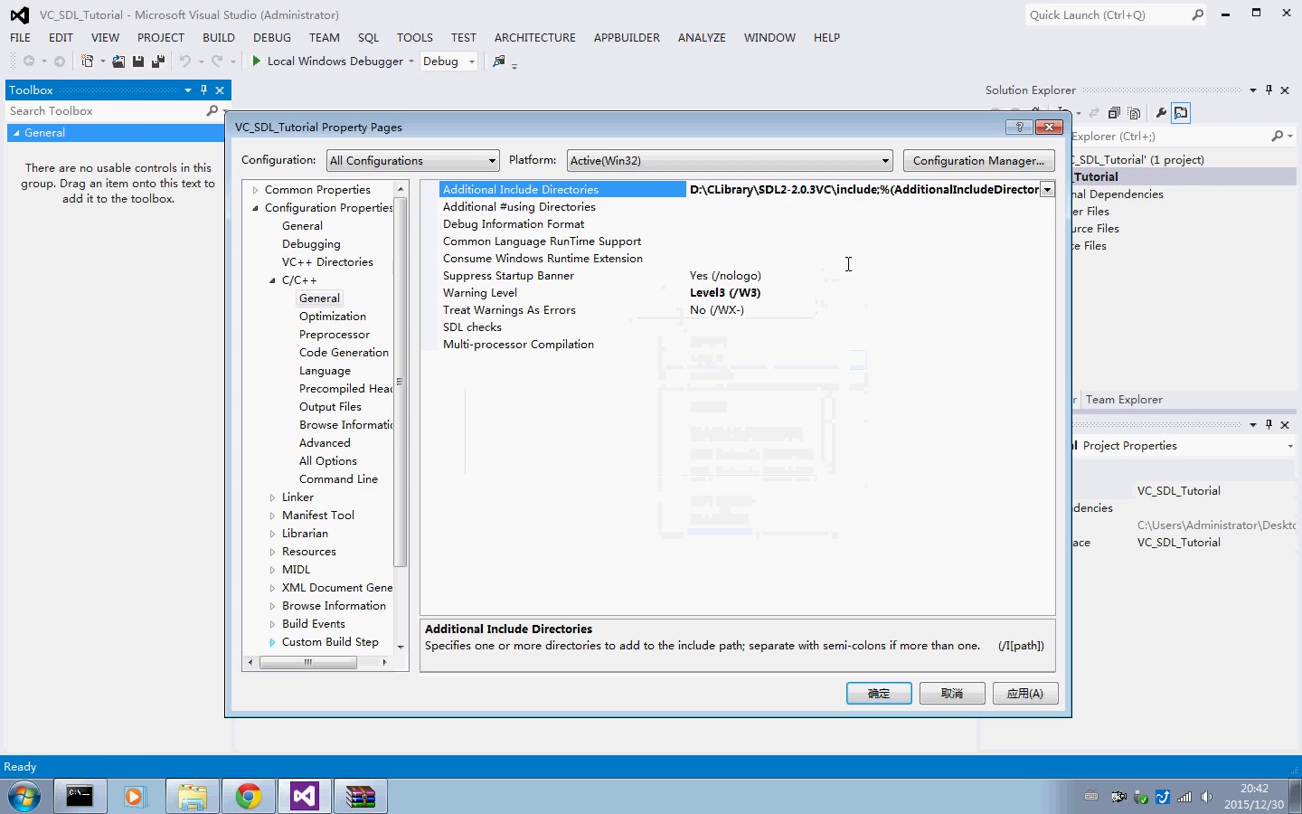Screen dimensions: 1302x814
Task: Expand the Manifest Tool tree node
Action: pos(272,516)
